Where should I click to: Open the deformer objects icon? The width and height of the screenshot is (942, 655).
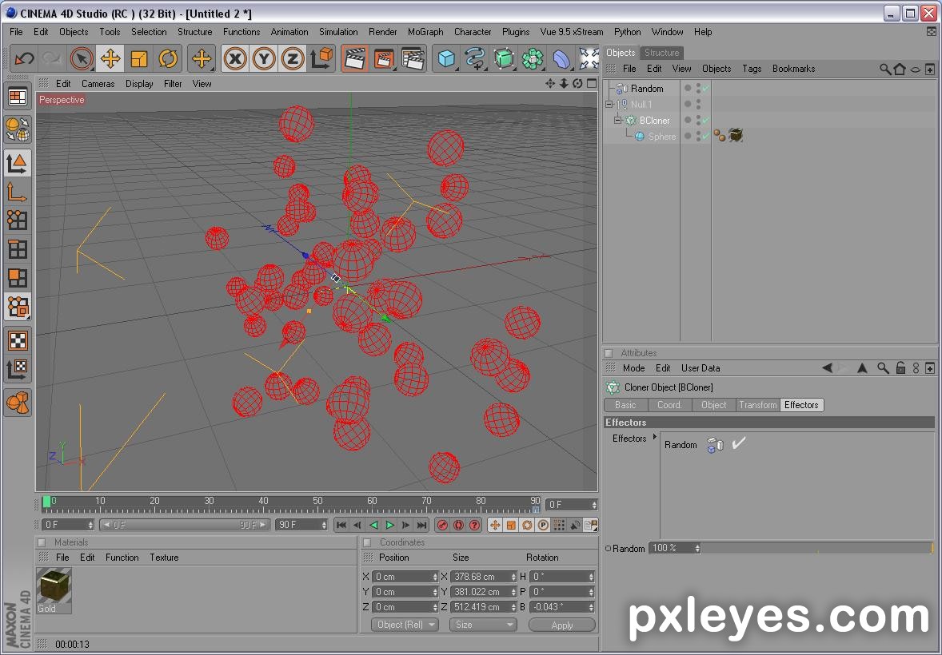561,58
